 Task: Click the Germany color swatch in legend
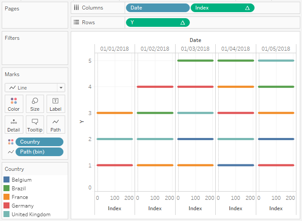6,205
